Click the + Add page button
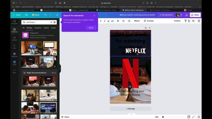This screenshot has height=119, width=212. click(131, 109)
